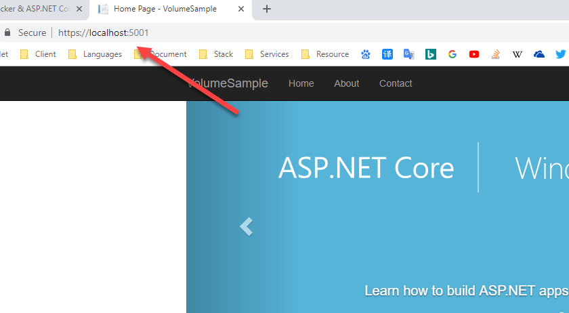Open the Stack Overflow bookmark
The image size is (569, 313).
(496, 54)
